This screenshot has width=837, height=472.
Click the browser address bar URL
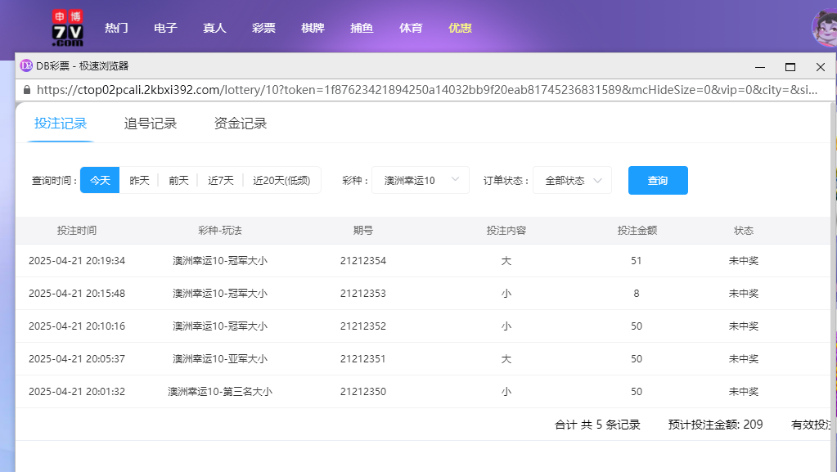pos(327,90)
